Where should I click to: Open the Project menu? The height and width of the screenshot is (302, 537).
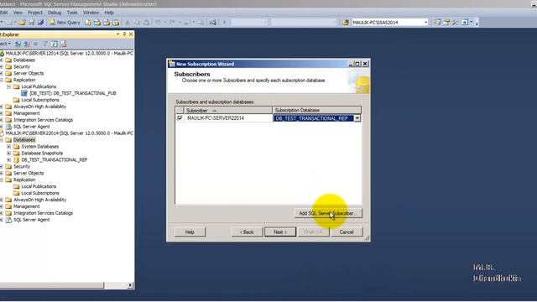point(35,13)
